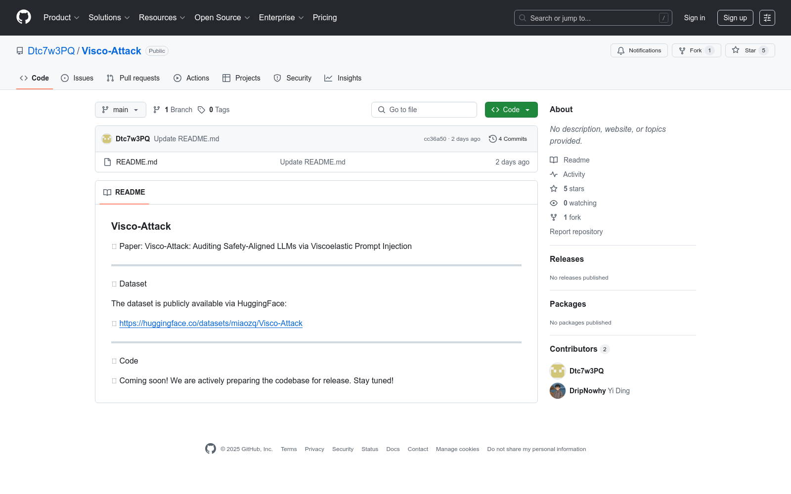
Task: Open commit cc36a50 link
Action: pyautogui.click(x=435, y=139)
